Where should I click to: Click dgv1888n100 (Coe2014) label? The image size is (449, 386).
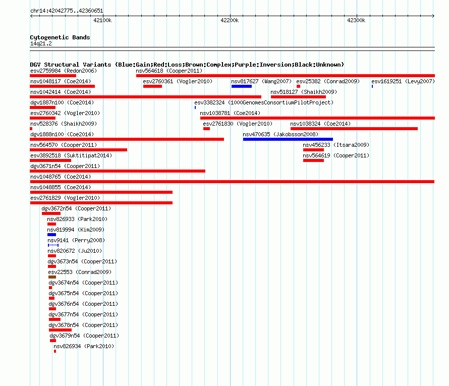pyautogui.click(x=62, y=134)
